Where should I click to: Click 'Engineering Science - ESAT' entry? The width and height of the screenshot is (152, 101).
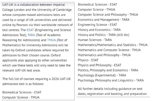[x=98, y=25]
